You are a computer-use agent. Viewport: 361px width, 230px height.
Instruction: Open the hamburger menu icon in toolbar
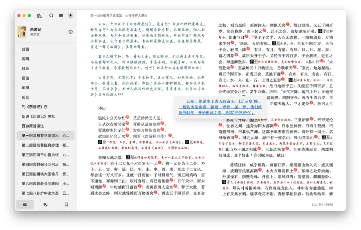pos(61,16)
